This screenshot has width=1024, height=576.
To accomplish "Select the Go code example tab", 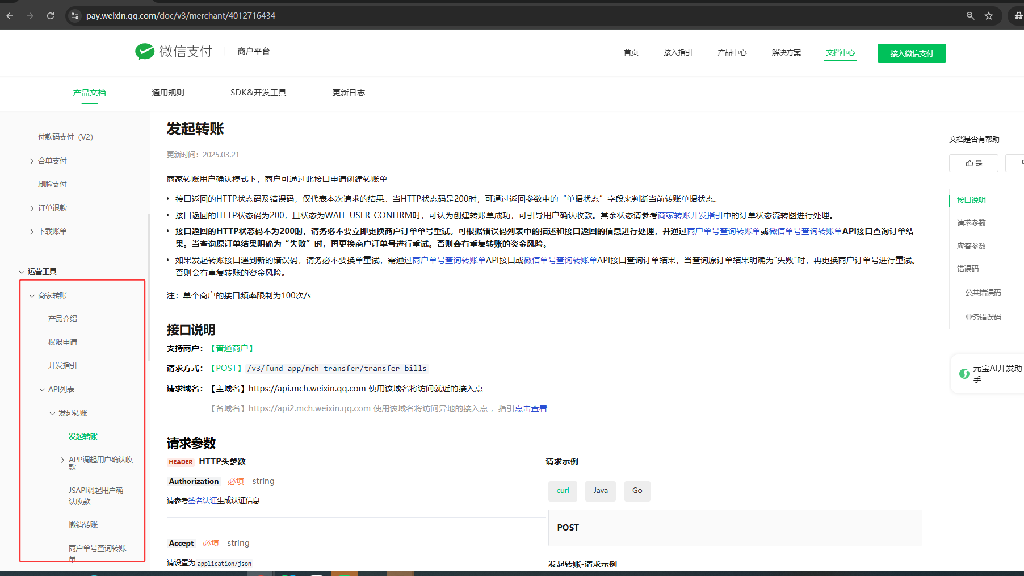I will click(637, 491).
